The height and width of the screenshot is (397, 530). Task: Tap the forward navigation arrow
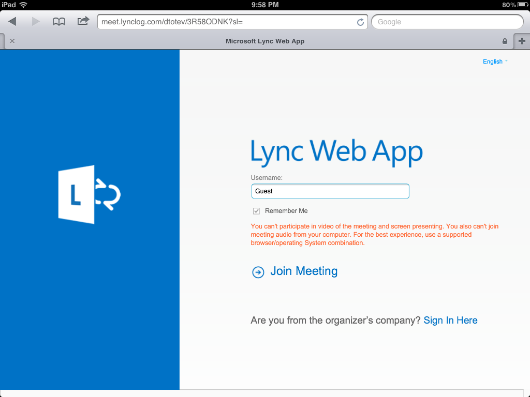point(35,22)
